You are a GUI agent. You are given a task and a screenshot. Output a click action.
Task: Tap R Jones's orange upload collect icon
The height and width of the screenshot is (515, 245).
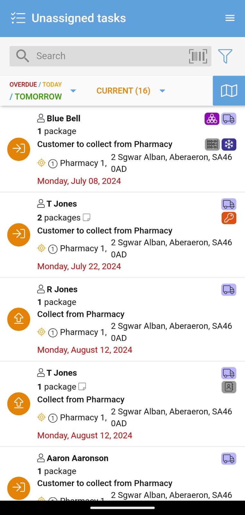(x=19, y=319)
